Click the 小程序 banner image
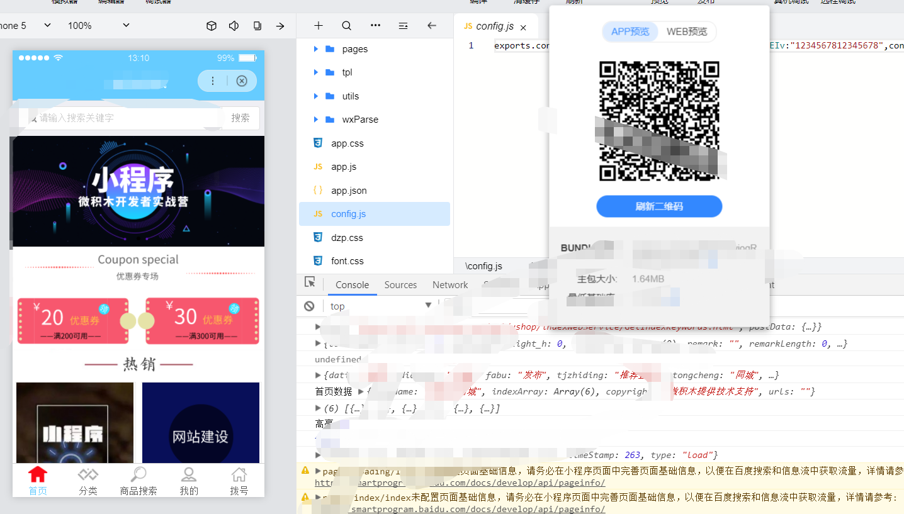 [x=138, y=191]
